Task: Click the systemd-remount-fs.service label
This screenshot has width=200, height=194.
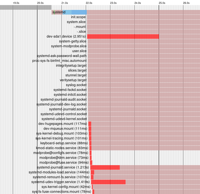Action: pyautogui.click(x=61, y=177)
